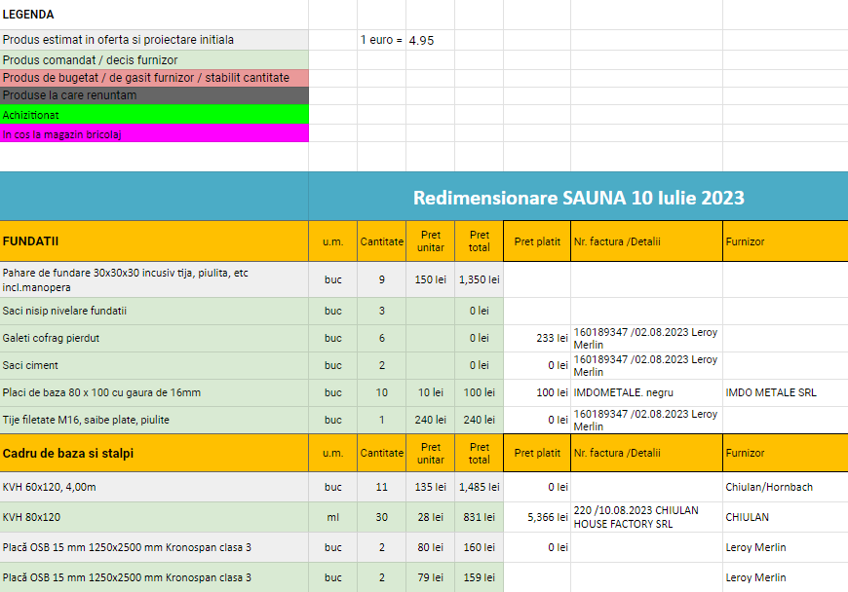
Task: Click the "Chiulan/Hornbach" supplier cell
Action: (785, 486)
